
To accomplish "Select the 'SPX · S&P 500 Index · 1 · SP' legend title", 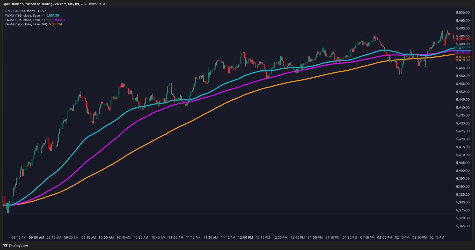I will 25,11.
